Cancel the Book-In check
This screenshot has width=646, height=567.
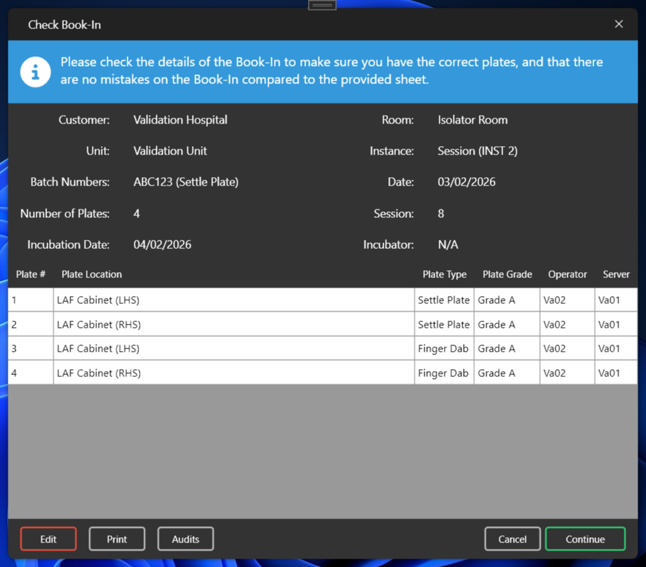(x=512, y=539)
